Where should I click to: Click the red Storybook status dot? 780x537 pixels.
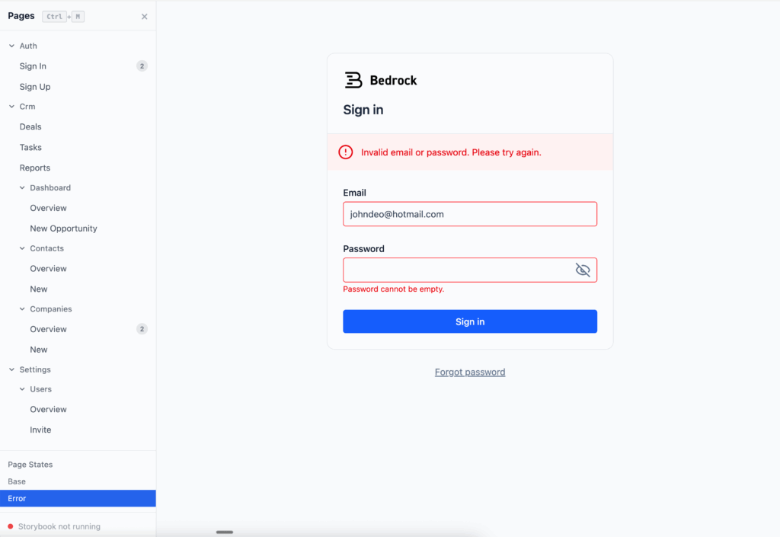point(11,526)
